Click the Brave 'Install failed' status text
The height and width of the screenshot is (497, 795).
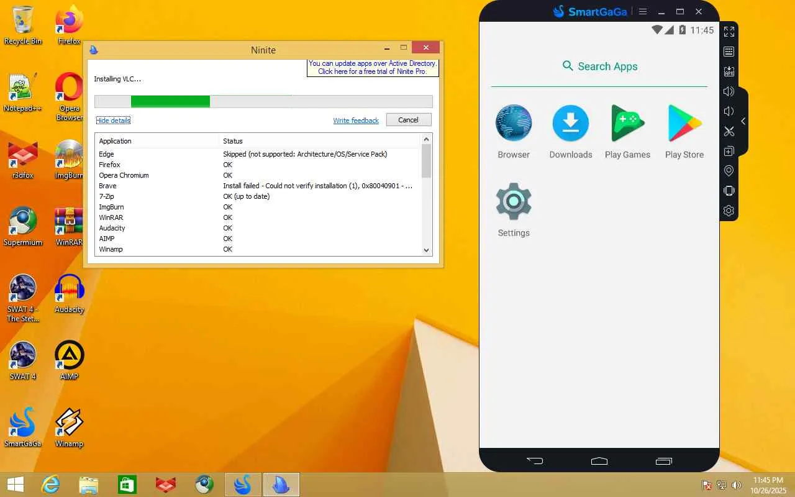click(x=317, y=186)
